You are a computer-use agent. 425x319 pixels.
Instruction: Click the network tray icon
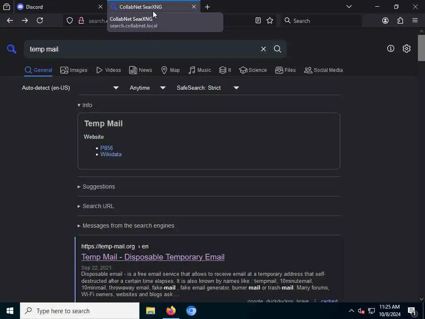click(x=371, y=311)
